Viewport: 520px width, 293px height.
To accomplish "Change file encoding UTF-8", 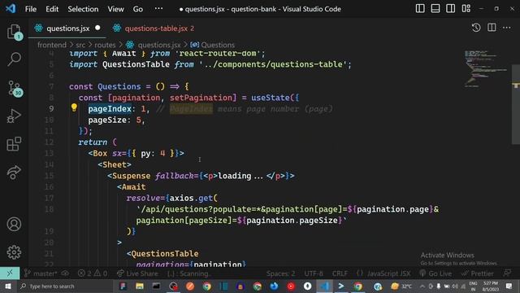I will (x=314, y=273).
